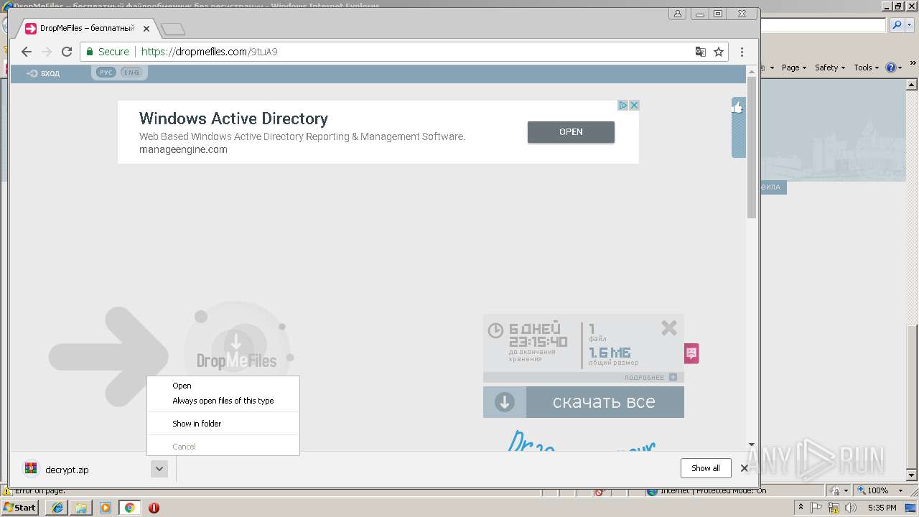
Task: Click the OPEN button in the ad
Action: point(571,132)
